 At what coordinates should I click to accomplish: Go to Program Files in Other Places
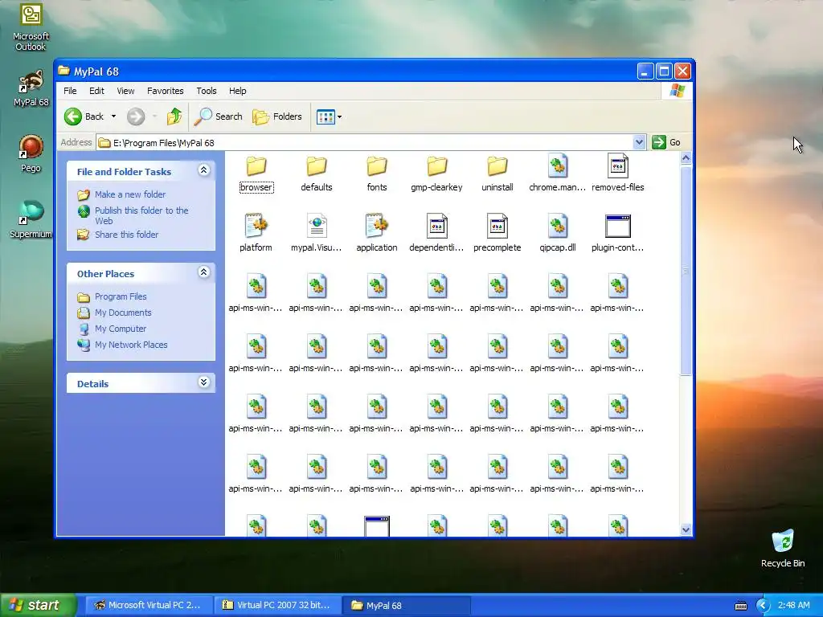click(x=121, y=296)
